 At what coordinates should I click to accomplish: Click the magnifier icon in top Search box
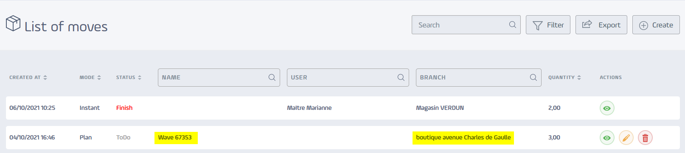tap(513, 25)
